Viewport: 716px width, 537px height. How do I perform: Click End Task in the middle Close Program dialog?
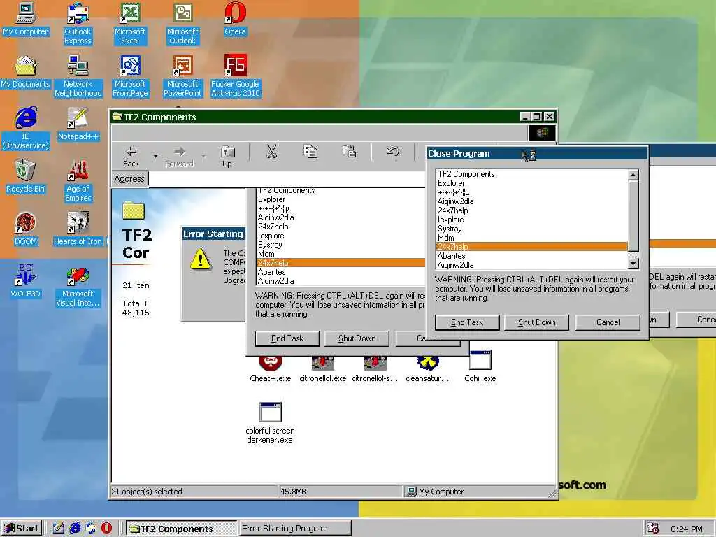[x=287, y=338]
